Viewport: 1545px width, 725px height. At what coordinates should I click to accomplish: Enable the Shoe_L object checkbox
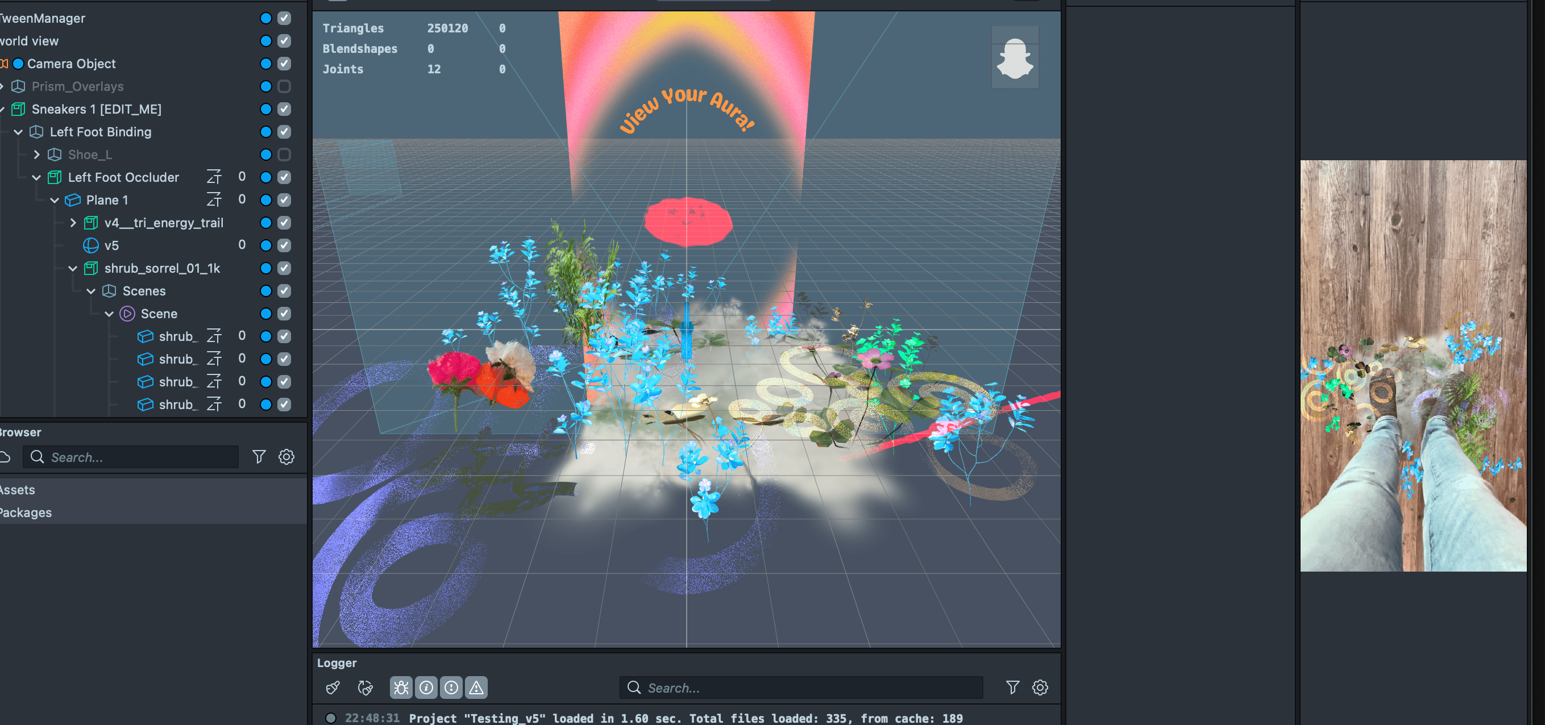click(284, 155)
